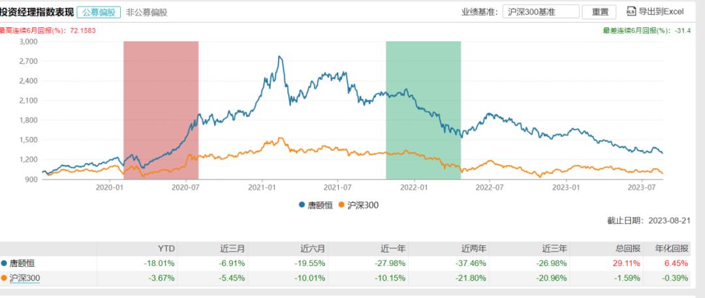The image size is (705, 298).
Task: Open the underlined 沪深300 link in the table
Action: (x=24, y=278)
